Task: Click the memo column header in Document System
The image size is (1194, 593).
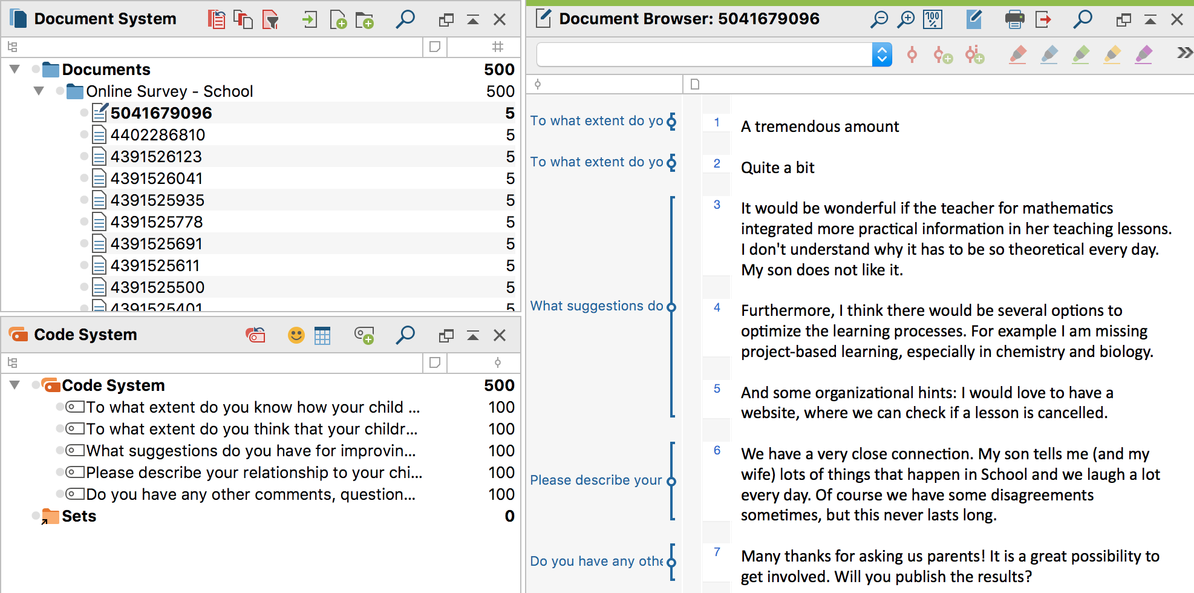Action: (434, 47)
